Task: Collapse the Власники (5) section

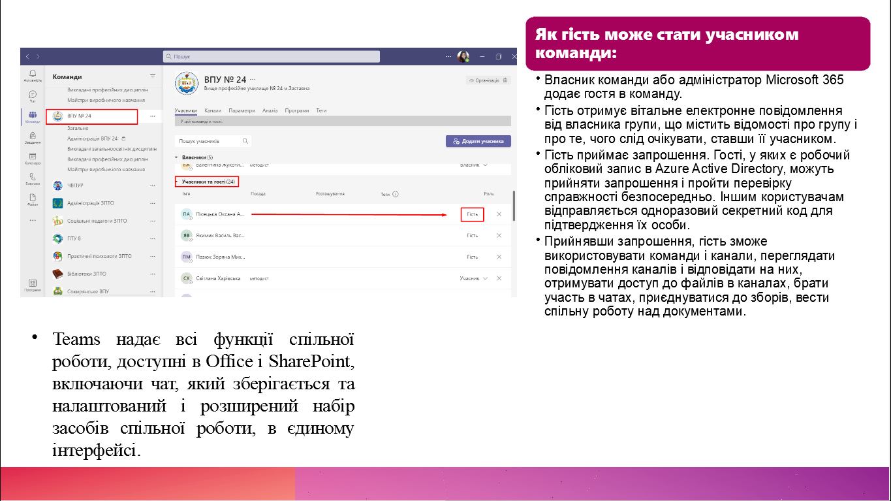Action: 176,157
